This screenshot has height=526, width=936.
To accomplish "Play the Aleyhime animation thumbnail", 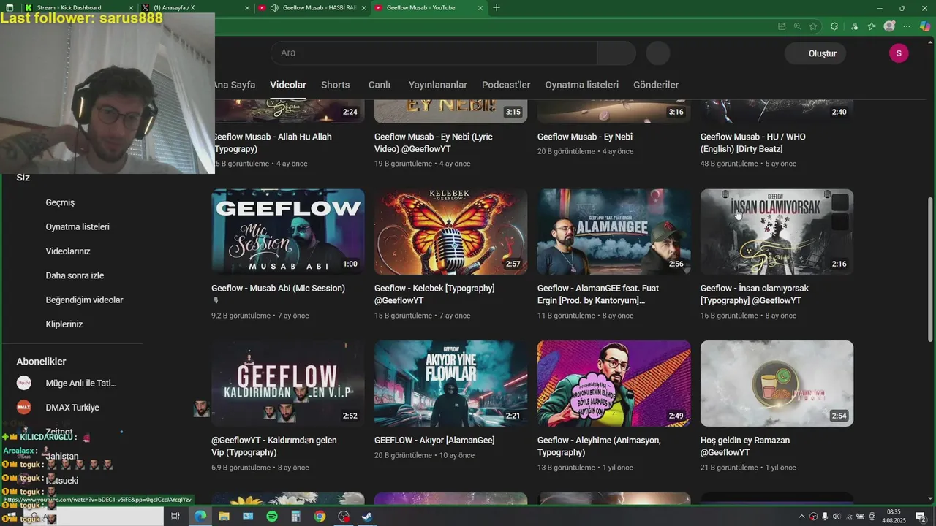I will 614,384.
